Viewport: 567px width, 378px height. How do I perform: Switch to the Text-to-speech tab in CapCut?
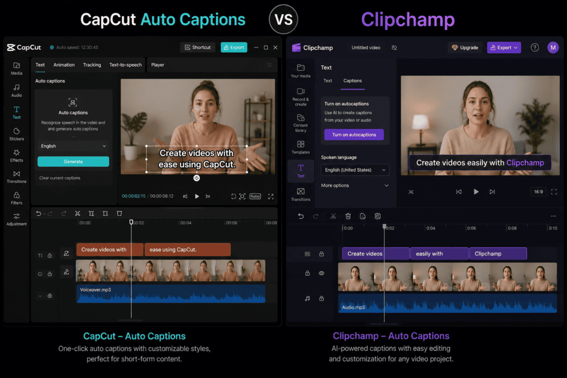point(126,65)
